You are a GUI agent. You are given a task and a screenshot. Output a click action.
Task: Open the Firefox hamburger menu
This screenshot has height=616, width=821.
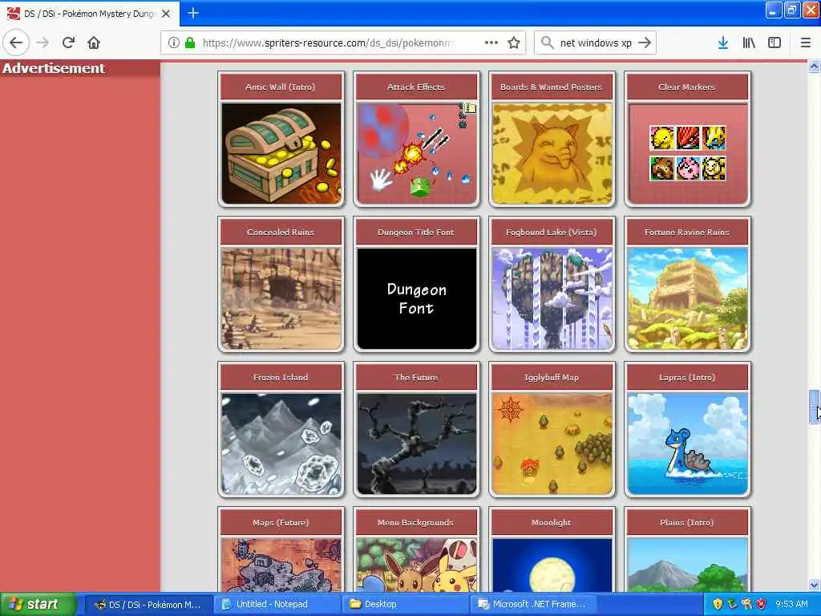(x=806, y=43)
